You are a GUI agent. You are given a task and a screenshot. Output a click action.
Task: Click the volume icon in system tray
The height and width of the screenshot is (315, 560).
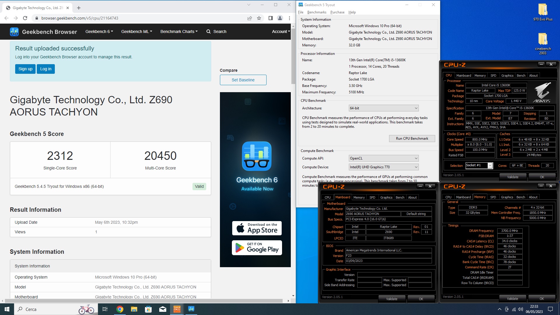(x=521, y=309)
